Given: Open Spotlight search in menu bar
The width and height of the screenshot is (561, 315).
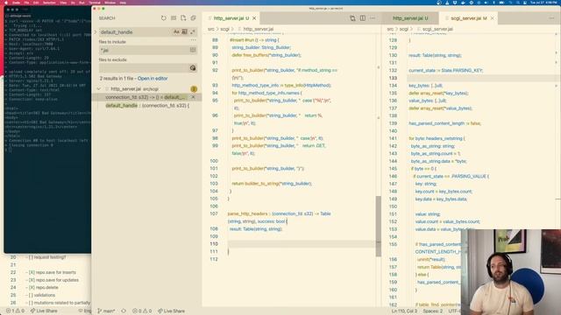Looking at the screenshot, I should (x=518, y=3).
